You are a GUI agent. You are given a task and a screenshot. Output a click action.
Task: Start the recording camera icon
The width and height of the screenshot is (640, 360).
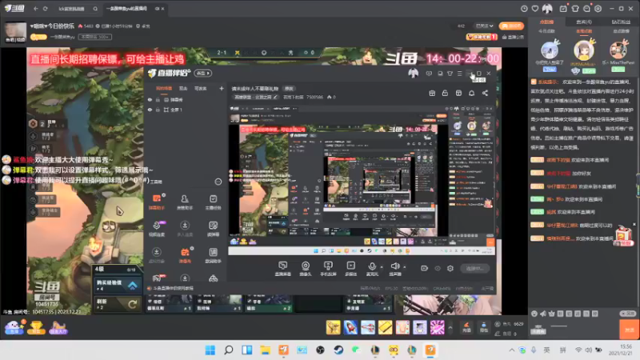[x=425, y=268]
